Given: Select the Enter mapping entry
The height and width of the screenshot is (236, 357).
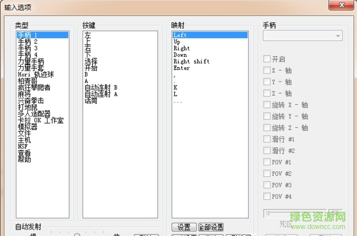Looking at the screenshot, I should click(181, 68).
